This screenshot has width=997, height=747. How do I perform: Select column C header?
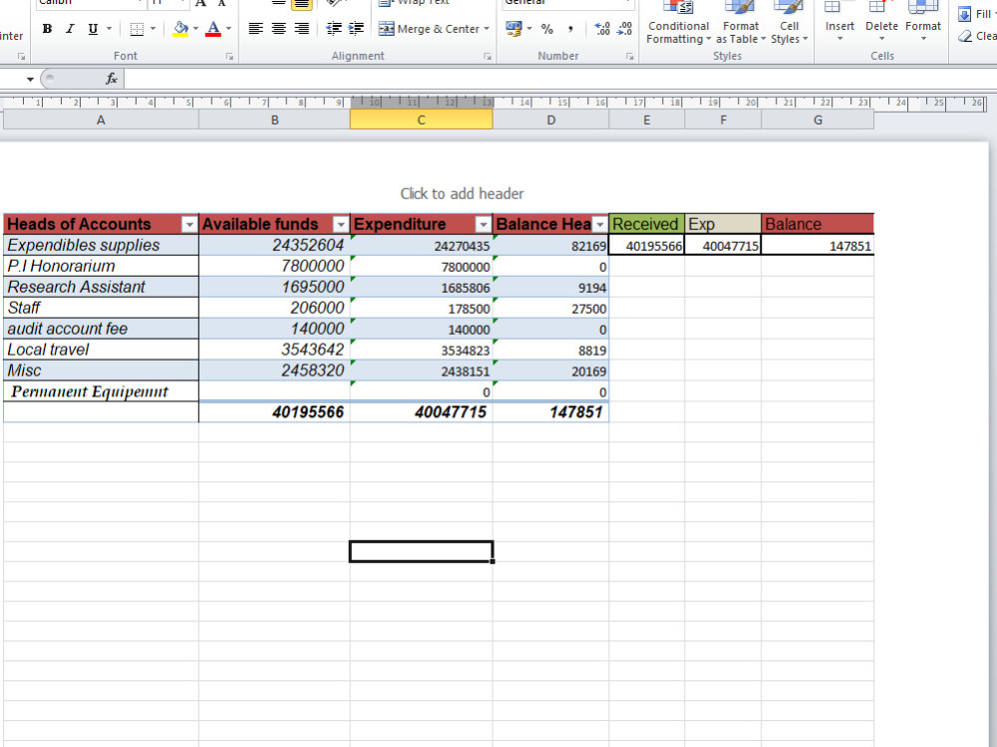tap(421, 121)
